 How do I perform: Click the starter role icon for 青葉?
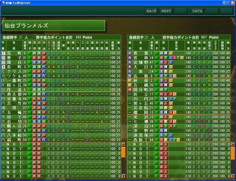point(130,53)
